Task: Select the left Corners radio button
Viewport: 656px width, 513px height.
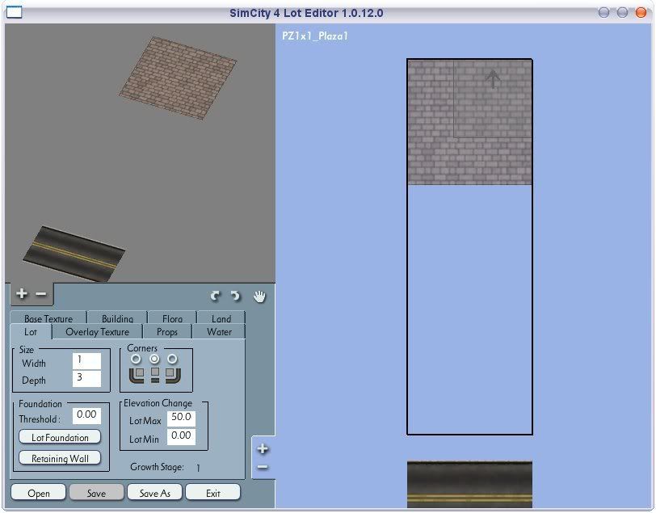Action: 136,359
